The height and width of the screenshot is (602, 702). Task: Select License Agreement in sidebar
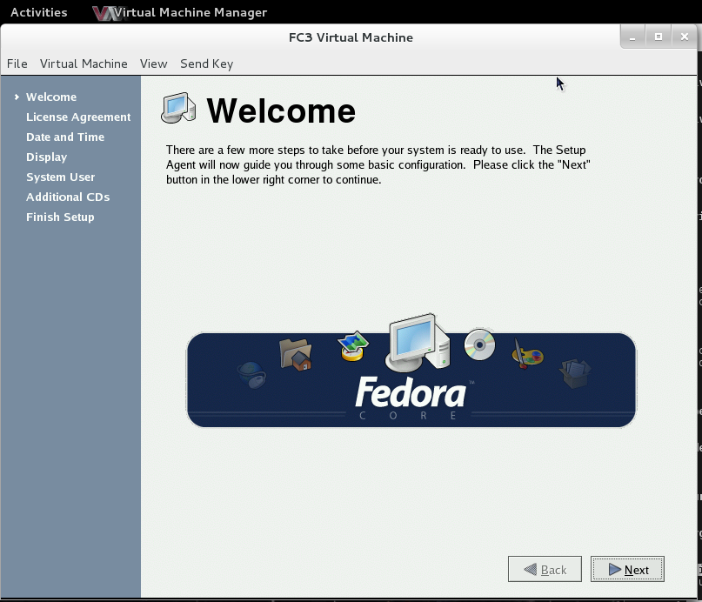pyautogui.click(x=78, y=117)
